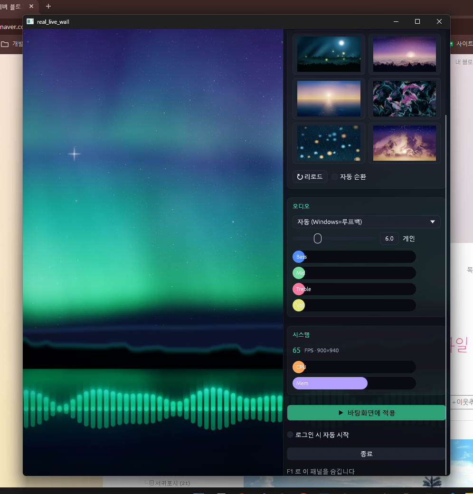Click the 리로드 reload button

310,177
